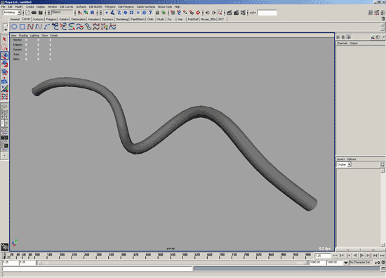Switch to the Surfaces shelf tab
386x278 pixels.
click(x=38, y=19)
